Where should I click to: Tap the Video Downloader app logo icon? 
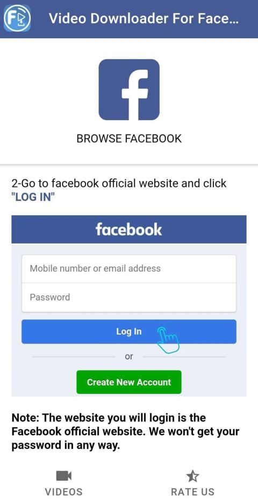17,18
